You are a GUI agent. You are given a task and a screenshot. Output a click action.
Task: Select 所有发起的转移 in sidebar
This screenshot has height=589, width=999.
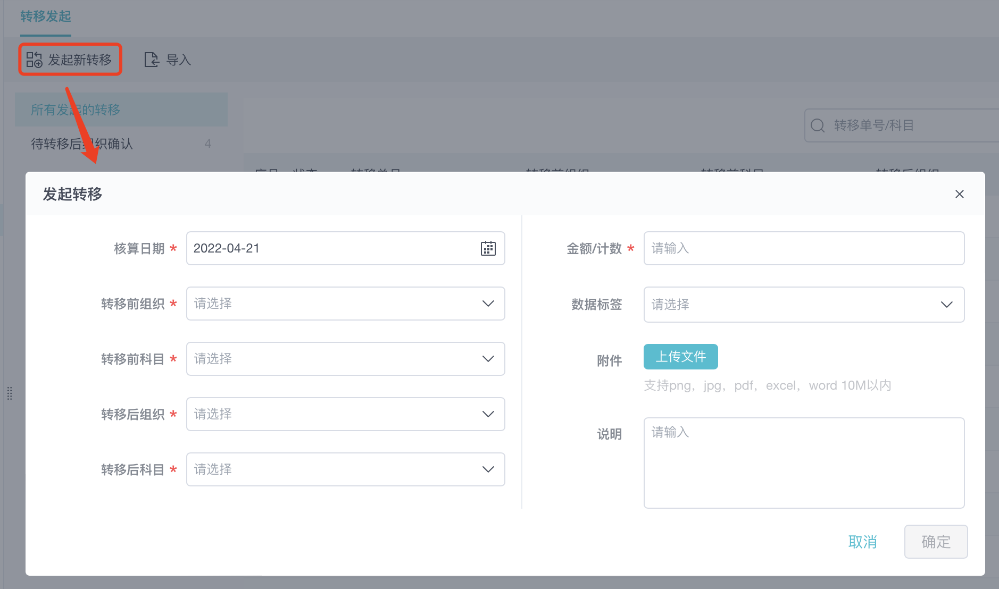coord(76,110)
